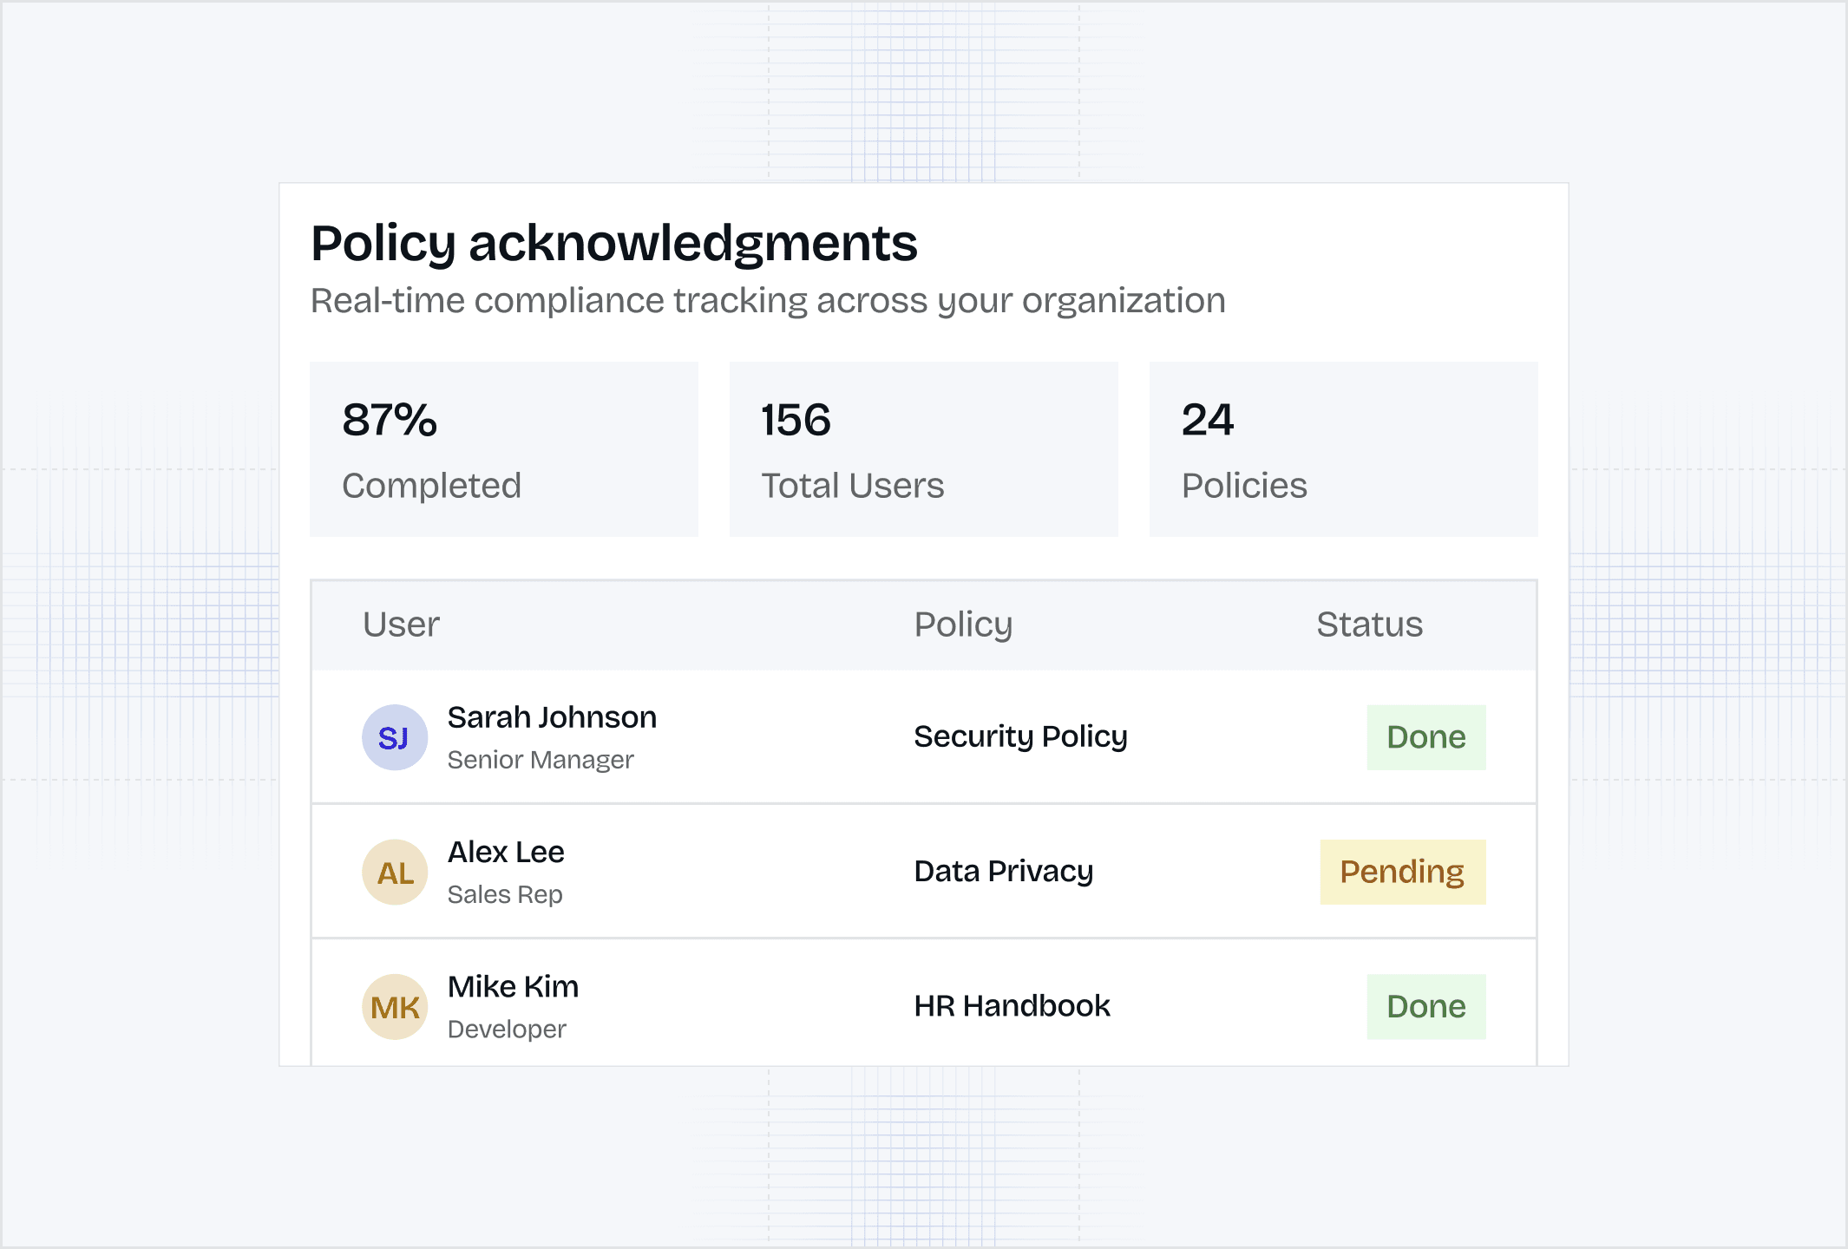Click the 24 Policies stat card
Image resolution: width=1848 pixels, height=1249 pixels.
click(x=1343, y=449)
